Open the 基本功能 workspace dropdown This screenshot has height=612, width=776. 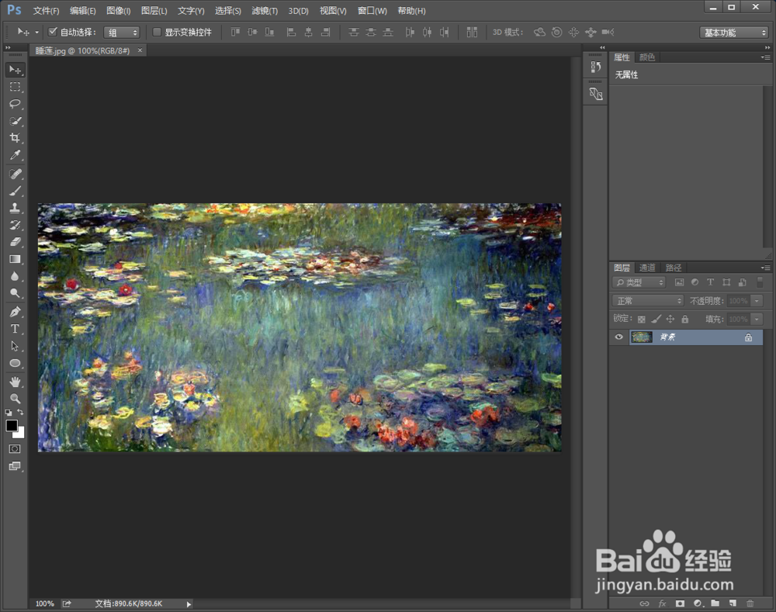734,32
